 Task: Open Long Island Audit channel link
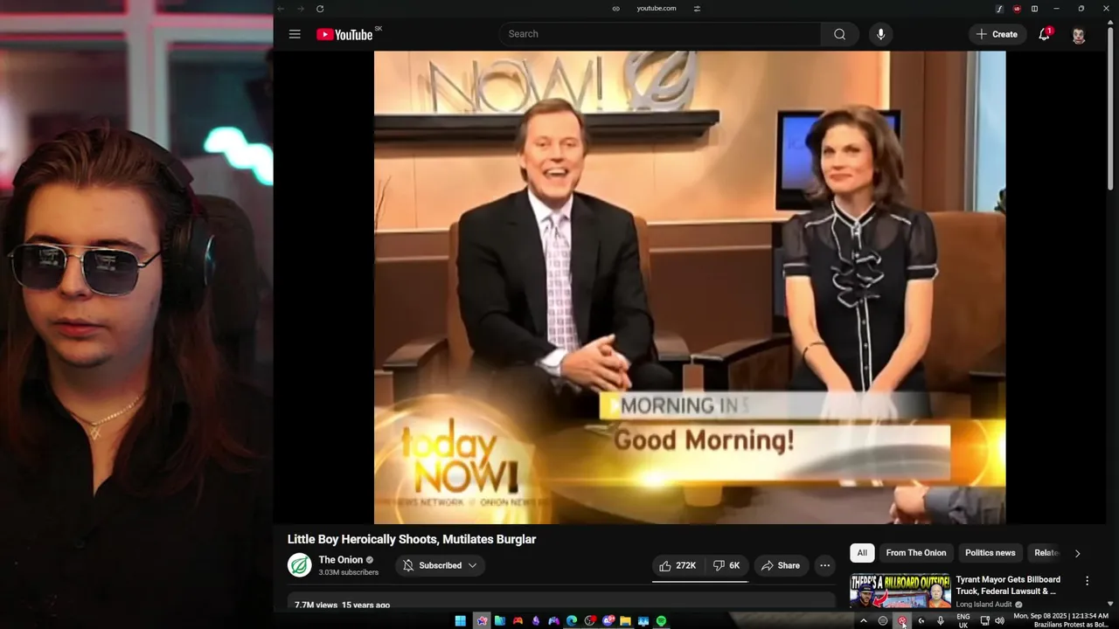[983, 605]
